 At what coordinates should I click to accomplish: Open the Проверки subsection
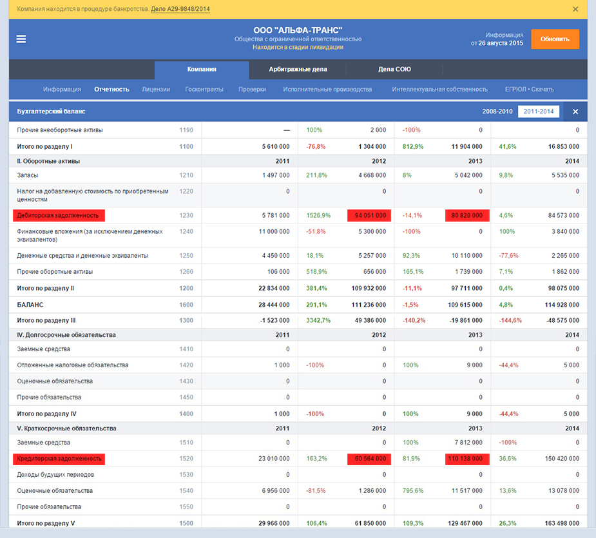tap(252, 90)
